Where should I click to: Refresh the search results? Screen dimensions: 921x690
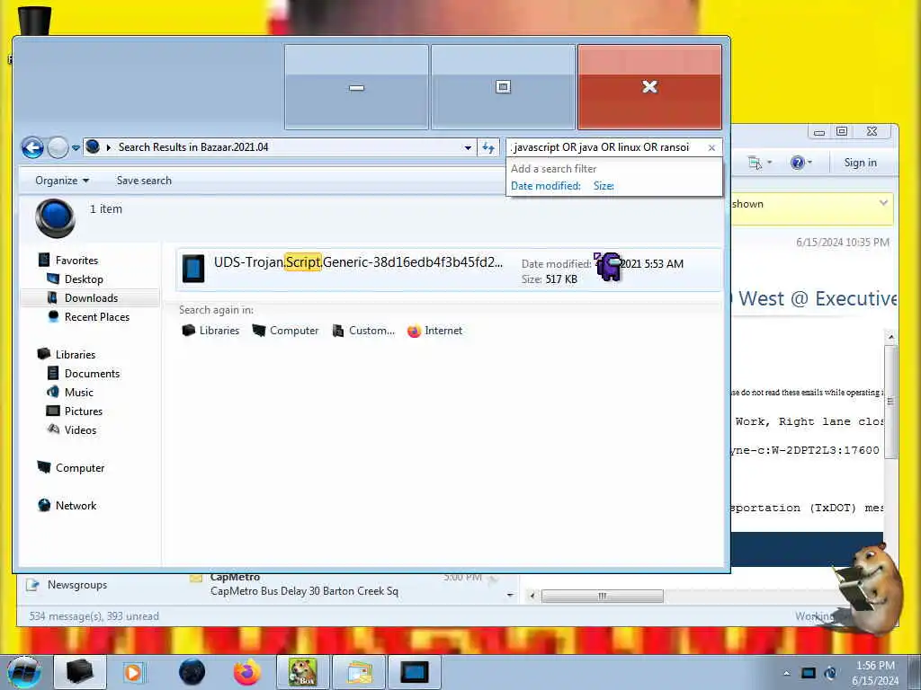pos(488,148)
